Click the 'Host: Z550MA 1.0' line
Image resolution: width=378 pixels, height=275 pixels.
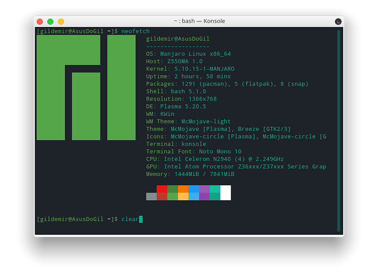pyautogui.click(x=174, y=61)
